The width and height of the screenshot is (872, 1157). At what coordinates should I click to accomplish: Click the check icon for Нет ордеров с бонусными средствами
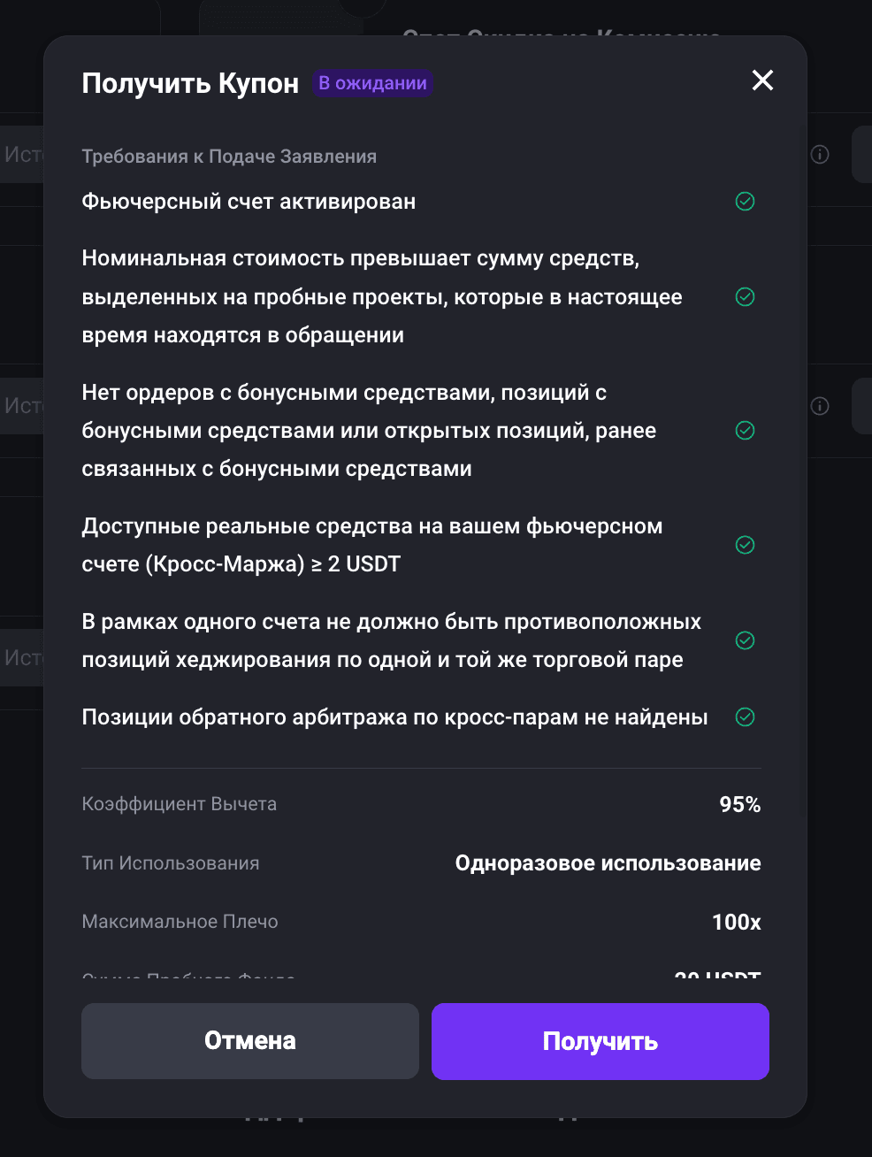[x=746, y=431]
